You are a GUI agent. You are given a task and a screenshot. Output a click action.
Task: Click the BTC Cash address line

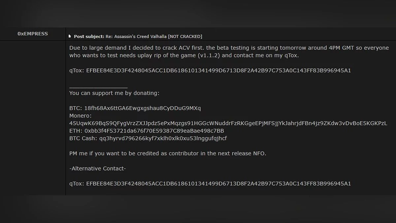(x=148, y=138)
